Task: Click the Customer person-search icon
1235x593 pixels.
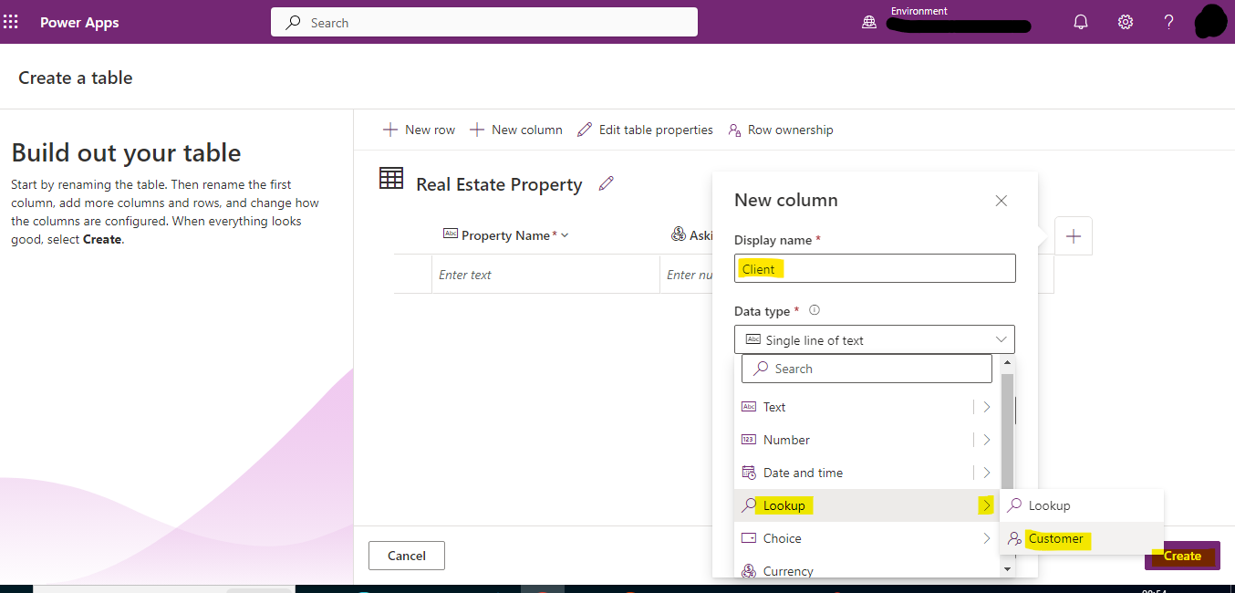Action: [1014, 538]
